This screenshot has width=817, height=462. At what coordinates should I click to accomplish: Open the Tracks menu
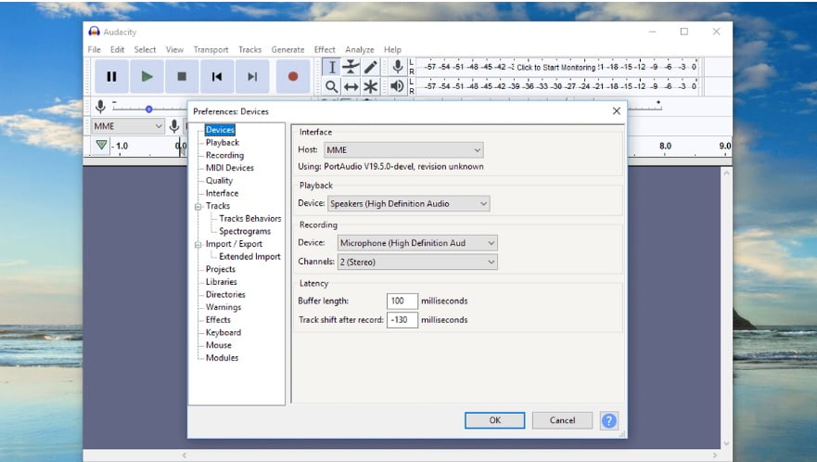(249, 49)
